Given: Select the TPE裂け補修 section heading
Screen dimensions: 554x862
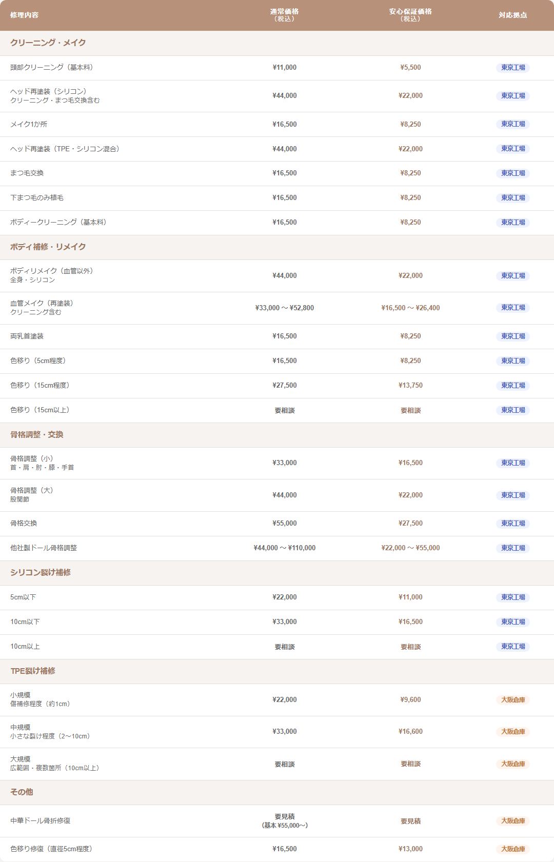Looking at the screenshot, I should (x=33, y=671).
